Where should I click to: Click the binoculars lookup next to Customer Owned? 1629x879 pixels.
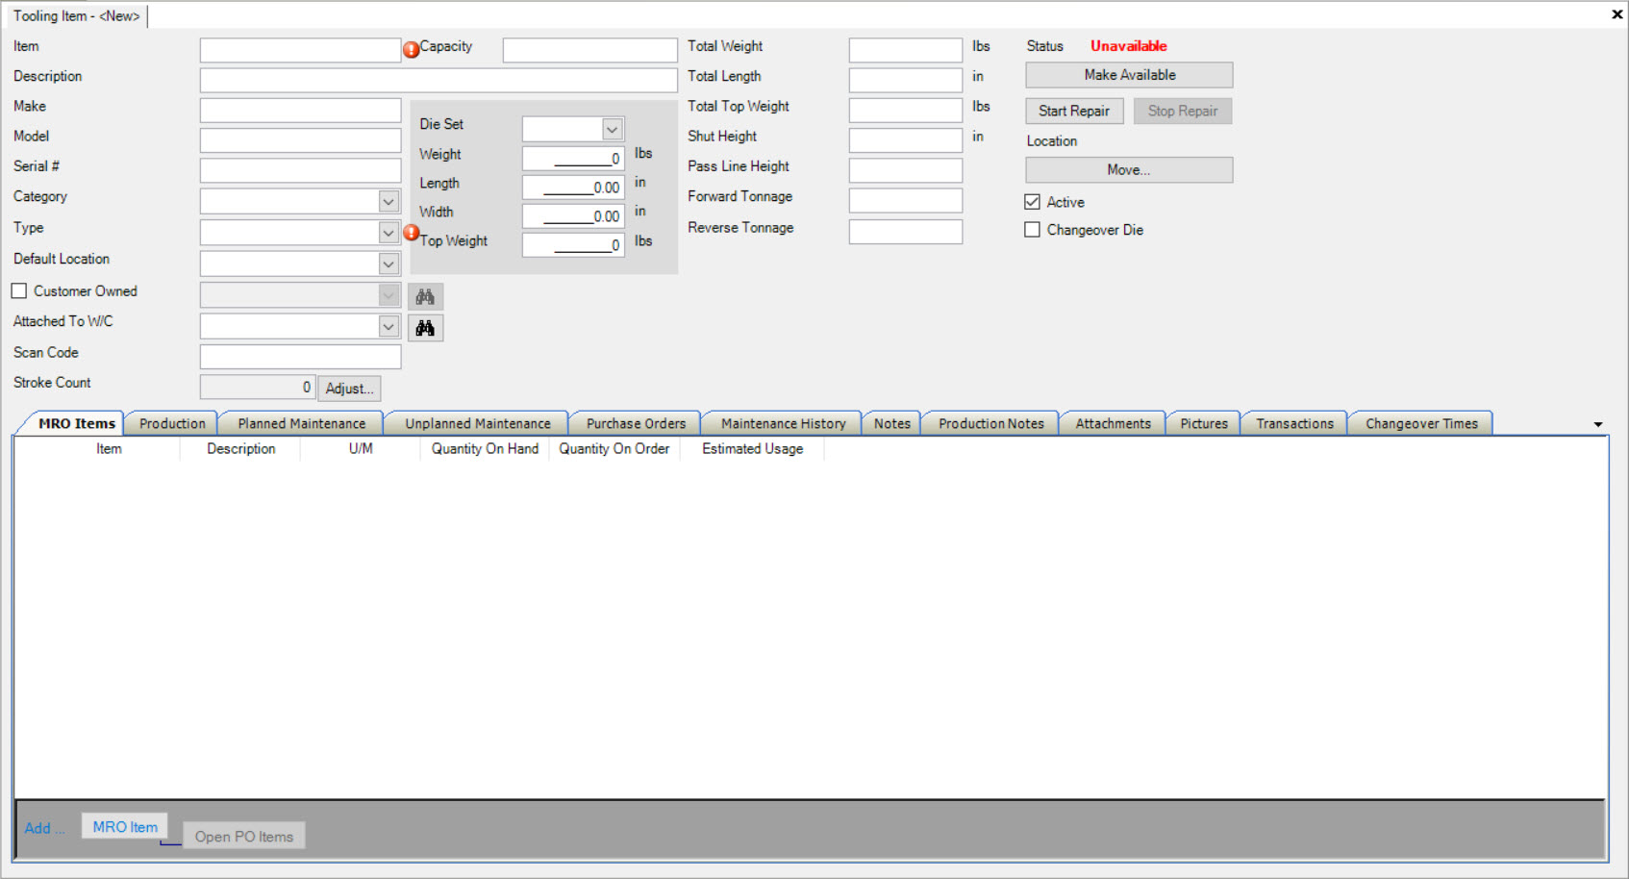[x=425, y=296]
